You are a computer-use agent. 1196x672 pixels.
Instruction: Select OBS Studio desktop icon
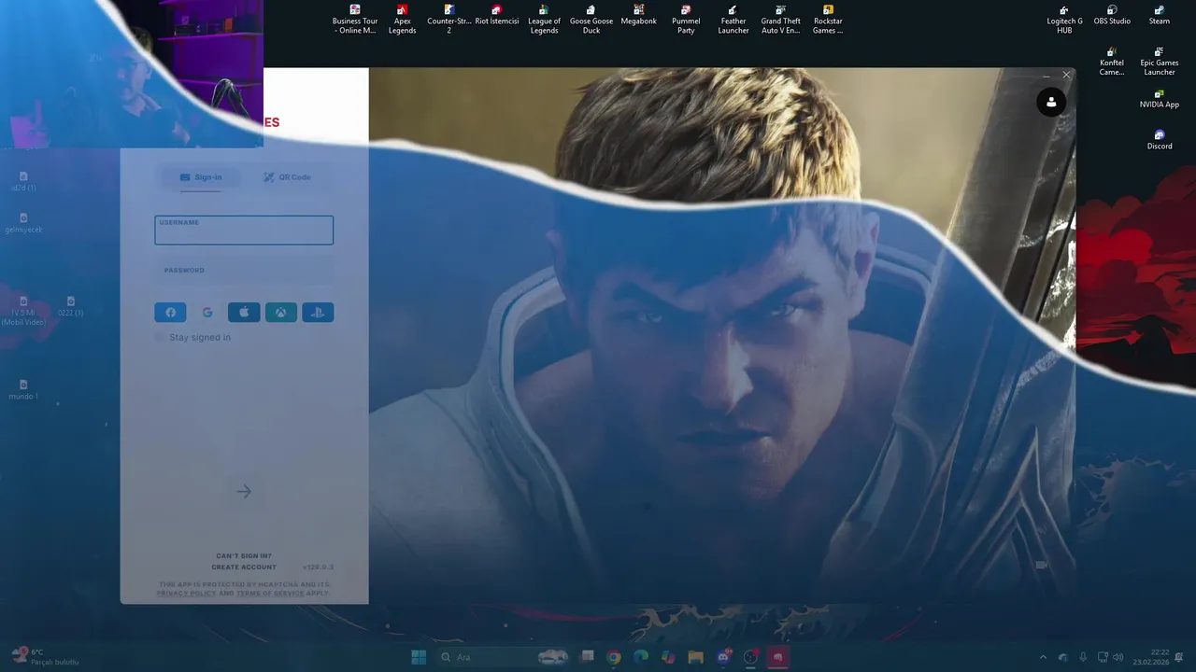[1112, 16]
